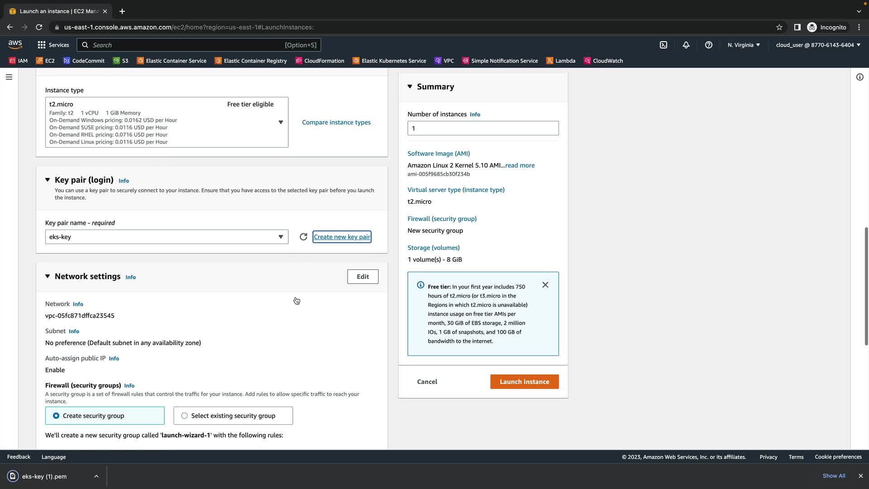Open the notifications bell icon
Screen dimensions: 869x489
(686, 45)
